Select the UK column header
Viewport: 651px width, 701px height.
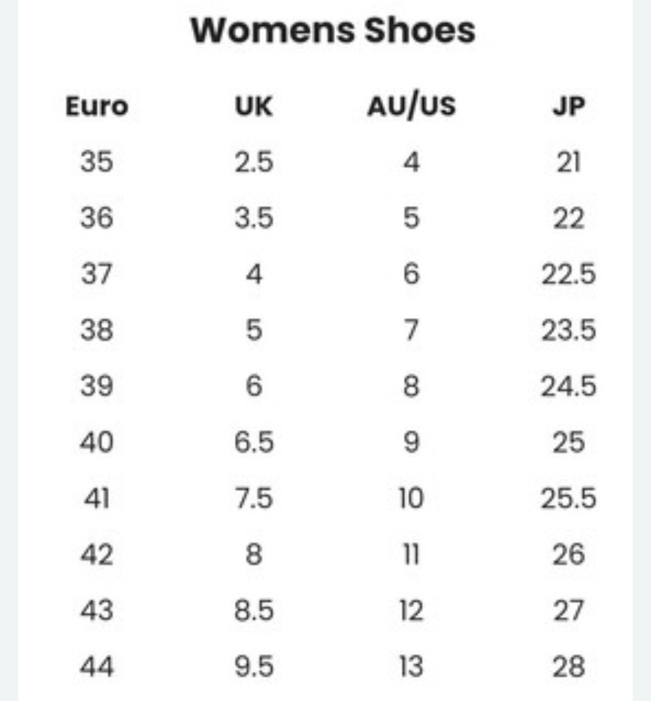click(x=254, y=107)
